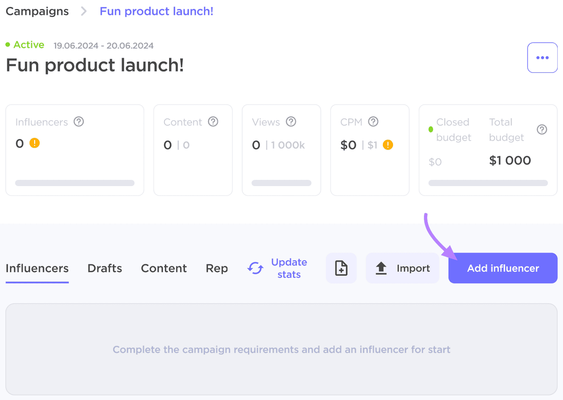This screenshot has width=563, height=400.
Task: Click the warning icon next to Influencers count
Action: (34, 143)
